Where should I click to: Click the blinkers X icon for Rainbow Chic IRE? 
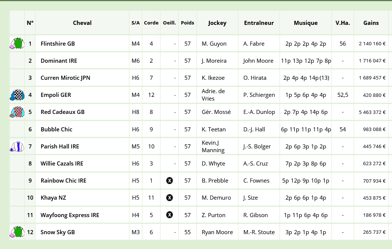click(x=169, y=180)
